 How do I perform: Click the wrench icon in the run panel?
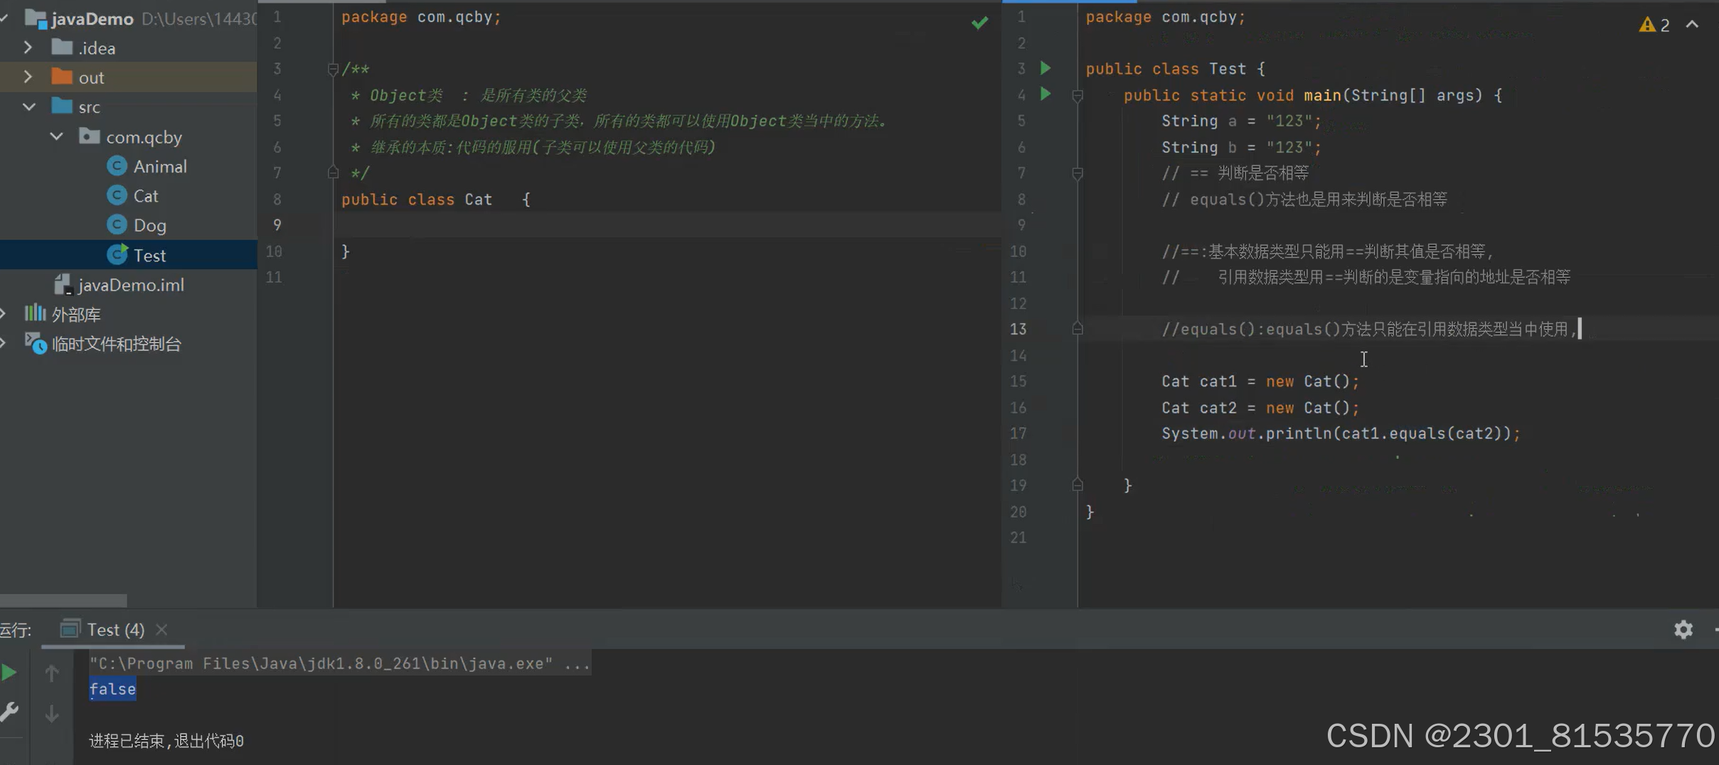pos(10,710)
